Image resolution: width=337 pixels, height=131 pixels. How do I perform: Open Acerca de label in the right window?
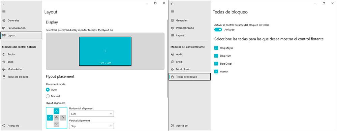click(182, 126)
